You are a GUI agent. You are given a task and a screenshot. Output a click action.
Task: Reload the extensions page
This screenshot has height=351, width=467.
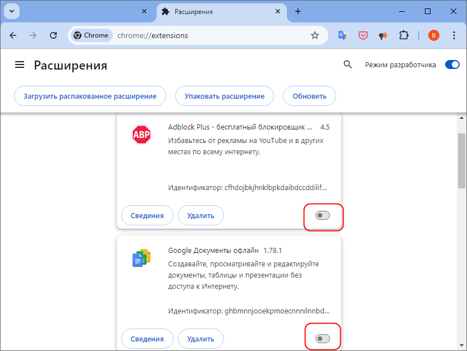53,35
